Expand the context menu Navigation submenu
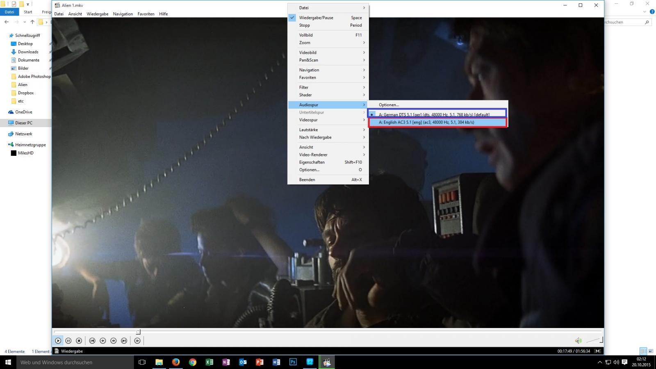The width and height of the screenshot is (656, 369). pyautogui.click(x=328, y=70)
